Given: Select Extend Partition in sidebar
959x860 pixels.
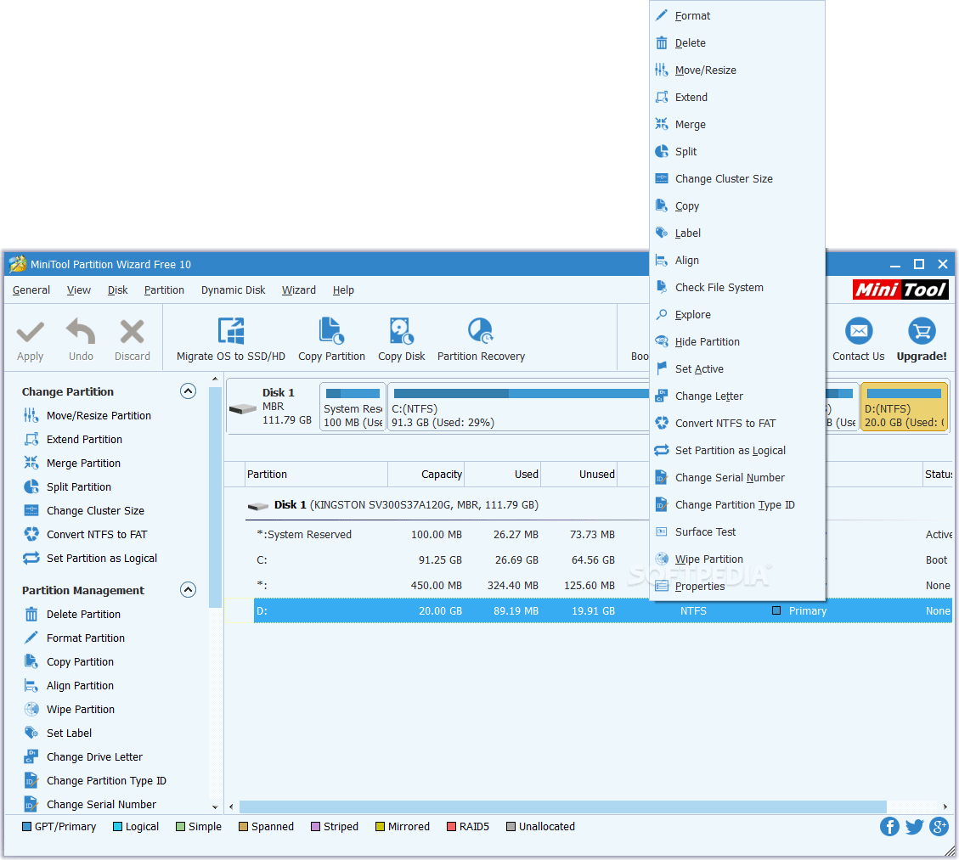Looking at the screenshot, I should coord(73,440).
